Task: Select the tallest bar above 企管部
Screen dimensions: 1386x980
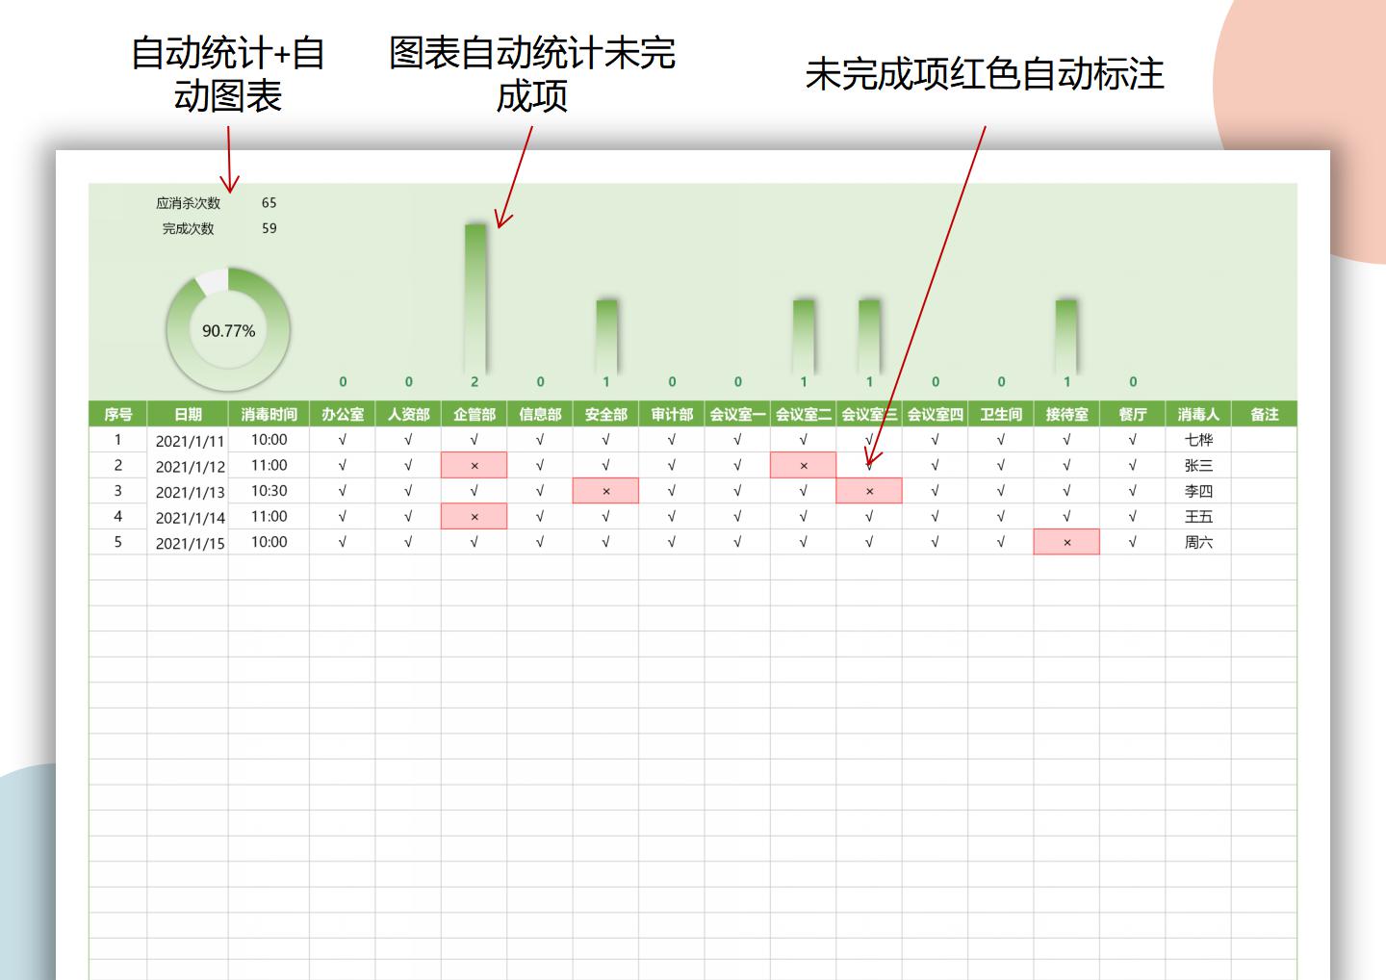Action: click(475, 297)
